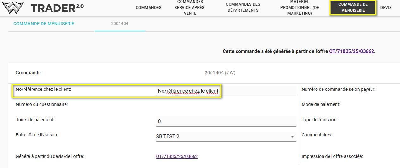Image resolution: width=400 pixels, height=168 pixels.
Task: Switch to the Commande de Menuiserie tab
Action: click(44, 24)
